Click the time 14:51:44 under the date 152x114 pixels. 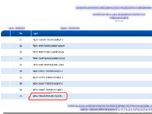[x=119, y=21]
